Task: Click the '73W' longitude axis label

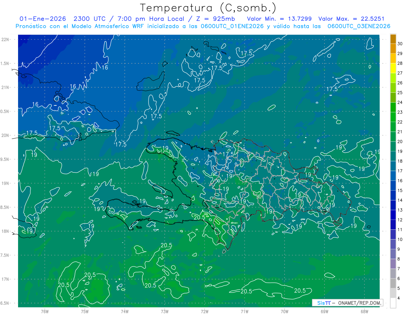Action: pyautogui.click(x=165, y=312)
